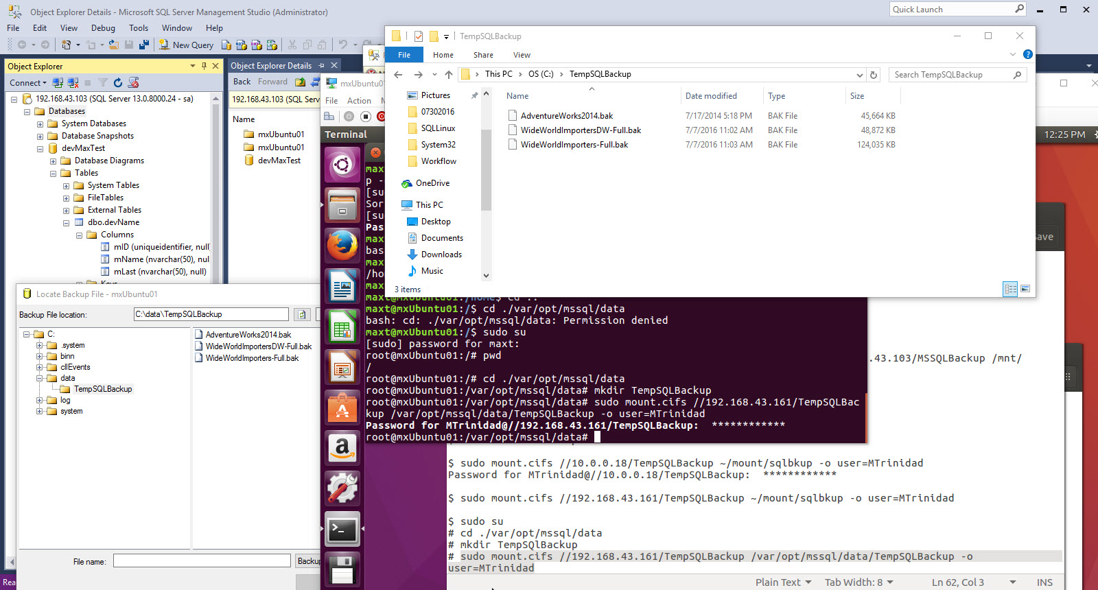Open the Files manager in Ubuntu dock
The height and width of the screenshot is (590, 1098).
point(342,205)
